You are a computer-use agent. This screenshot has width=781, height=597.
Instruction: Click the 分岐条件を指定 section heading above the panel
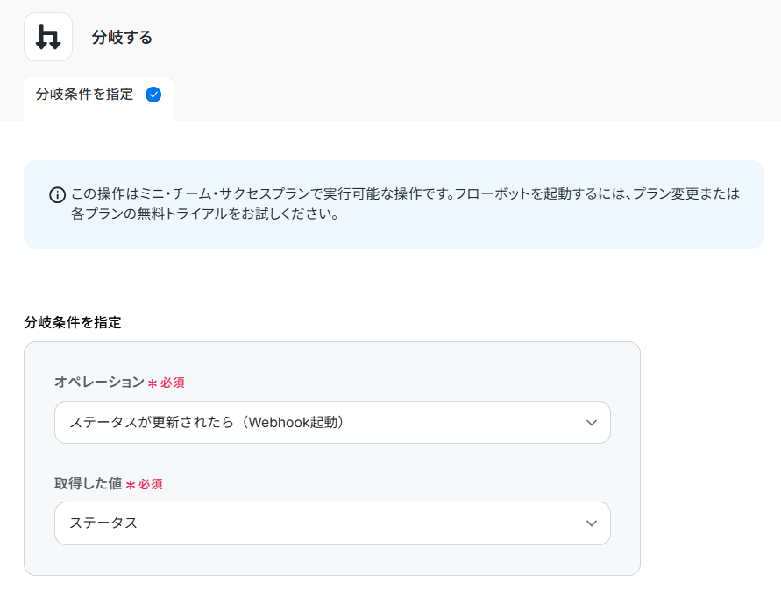point(73,322)
